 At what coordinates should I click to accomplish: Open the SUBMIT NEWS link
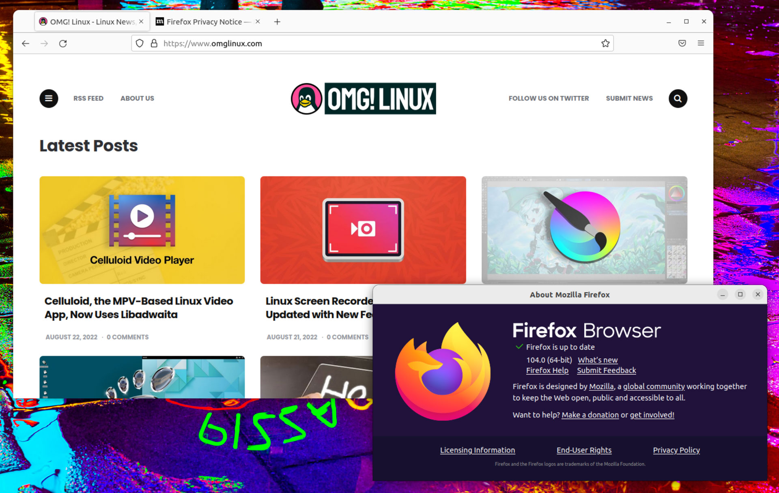629,99
